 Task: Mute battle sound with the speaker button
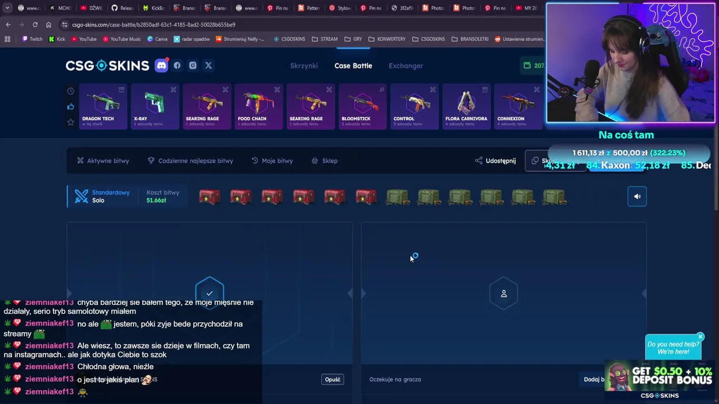coord(637,196)
